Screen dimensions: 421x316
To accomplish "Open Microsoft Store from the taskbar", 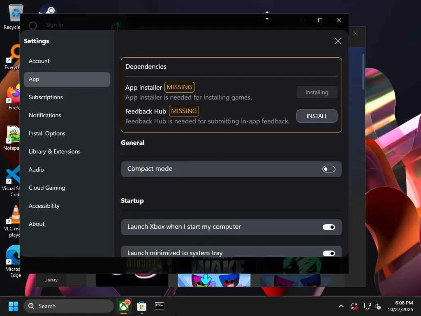I will (141, 306).
